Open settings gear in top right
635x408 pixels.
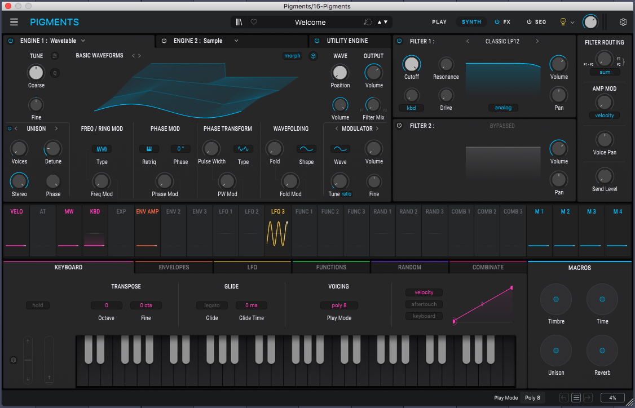coord(623,22)
